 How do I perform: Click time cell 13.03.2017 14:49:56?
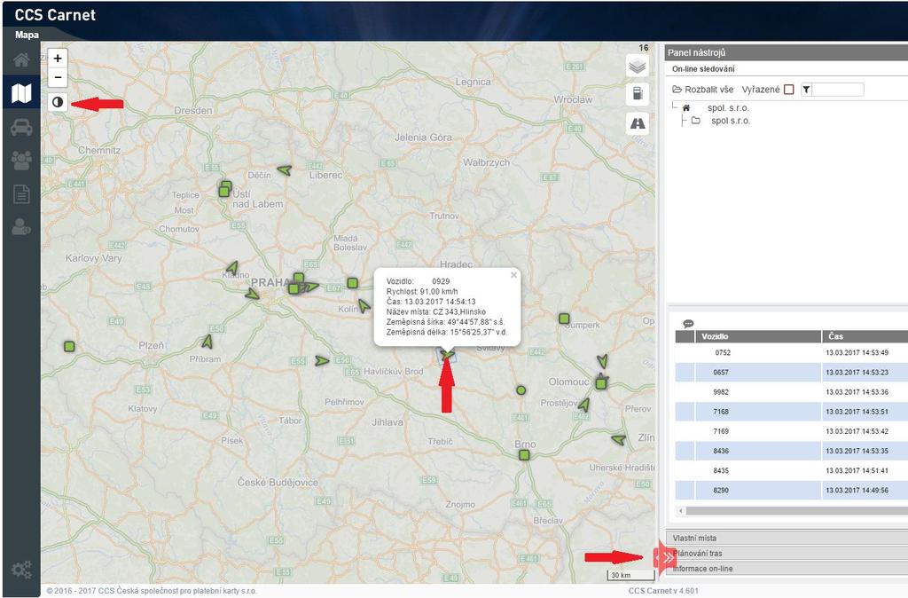857,491
